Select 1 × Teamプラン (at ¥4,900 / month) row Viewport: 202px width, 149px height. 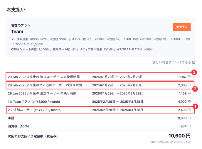(101, 102)
